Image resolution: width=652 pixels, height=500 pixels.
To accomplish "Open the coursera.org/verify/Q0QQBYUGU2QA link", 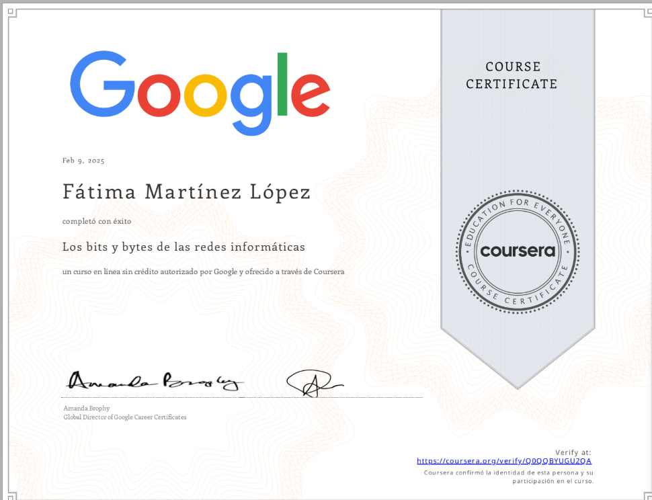I will [504, 461].
